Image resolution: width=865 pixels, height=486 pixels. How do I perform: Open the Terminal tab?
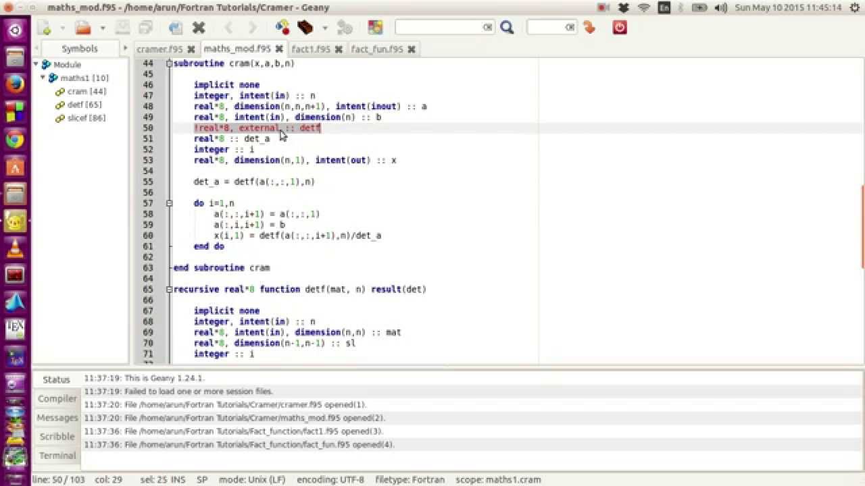[57, 456]
